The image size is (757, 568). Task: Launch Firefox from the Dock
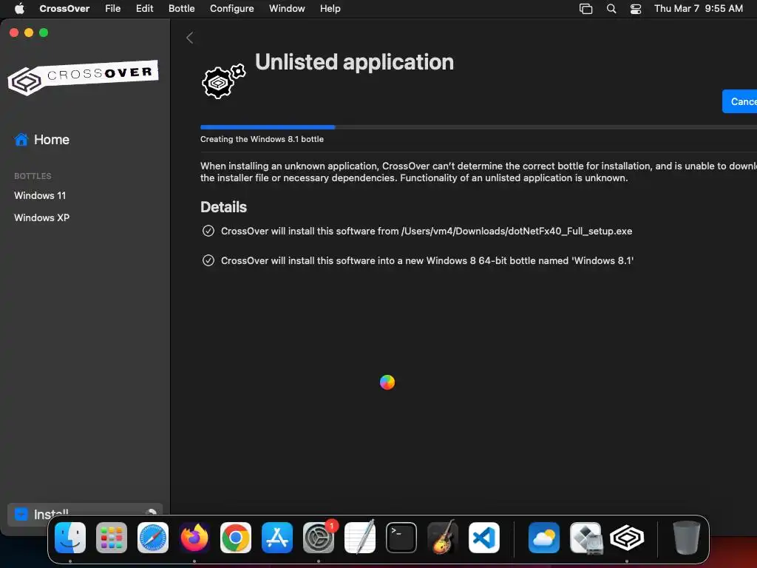tap(194, 538)
